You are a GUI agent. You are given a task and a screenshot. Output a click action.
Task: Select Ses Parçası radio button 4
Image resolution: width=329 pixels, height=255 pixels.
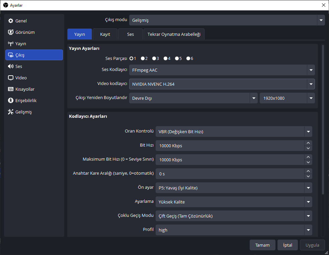coord(166,59)
